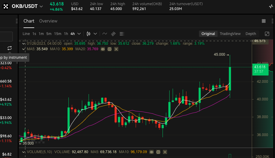Select the 5m timeframe

coord(49,34)
